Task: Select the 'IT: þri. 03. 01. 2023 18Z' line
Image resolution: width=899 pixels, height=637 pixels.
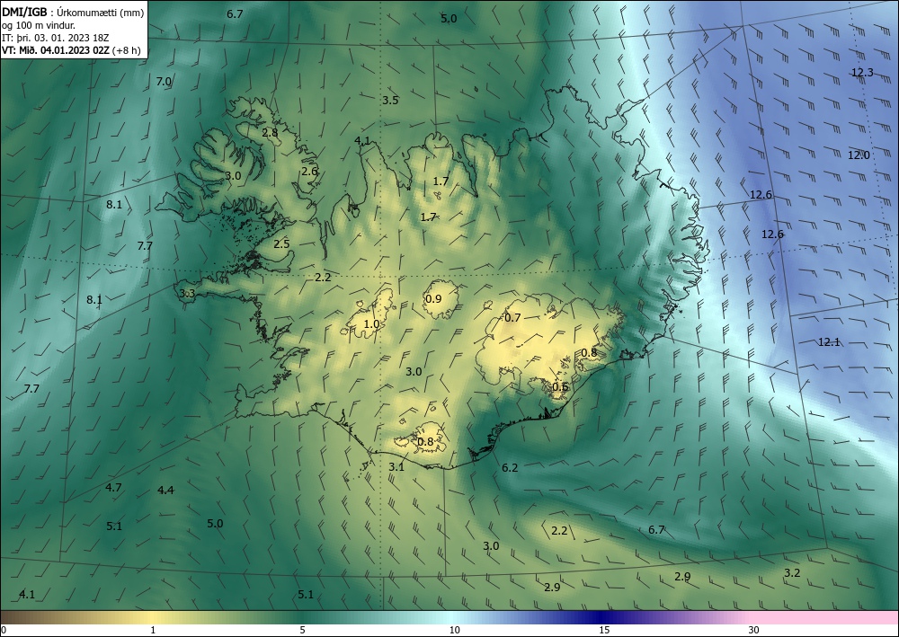Action: (x=56, y=38)
